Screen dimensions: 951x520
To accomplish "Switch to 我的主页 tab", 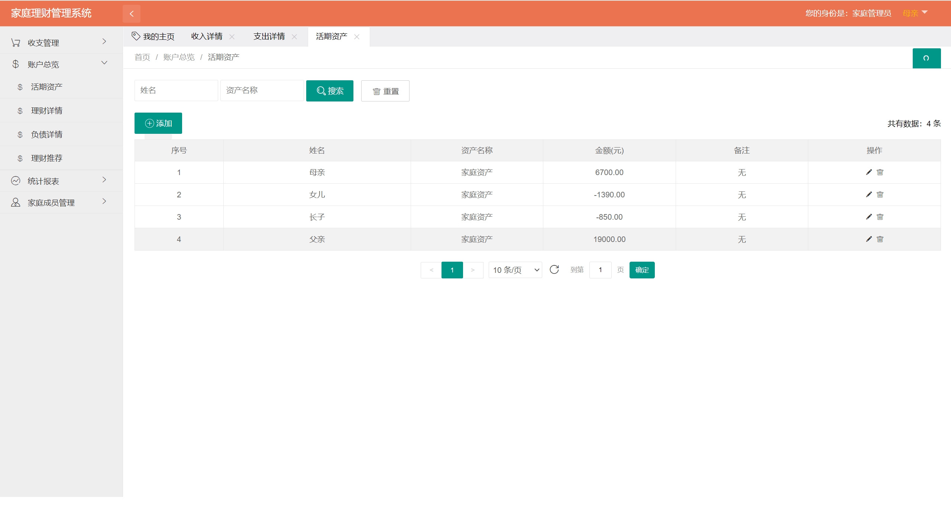I will pyautogui.click(x=153, y=36).
